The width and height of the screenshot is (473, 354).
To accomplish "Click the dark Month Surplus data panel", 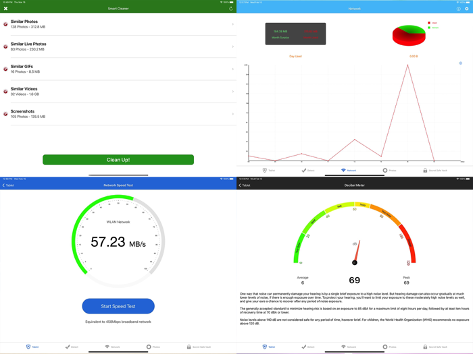I will pos(296,34).
